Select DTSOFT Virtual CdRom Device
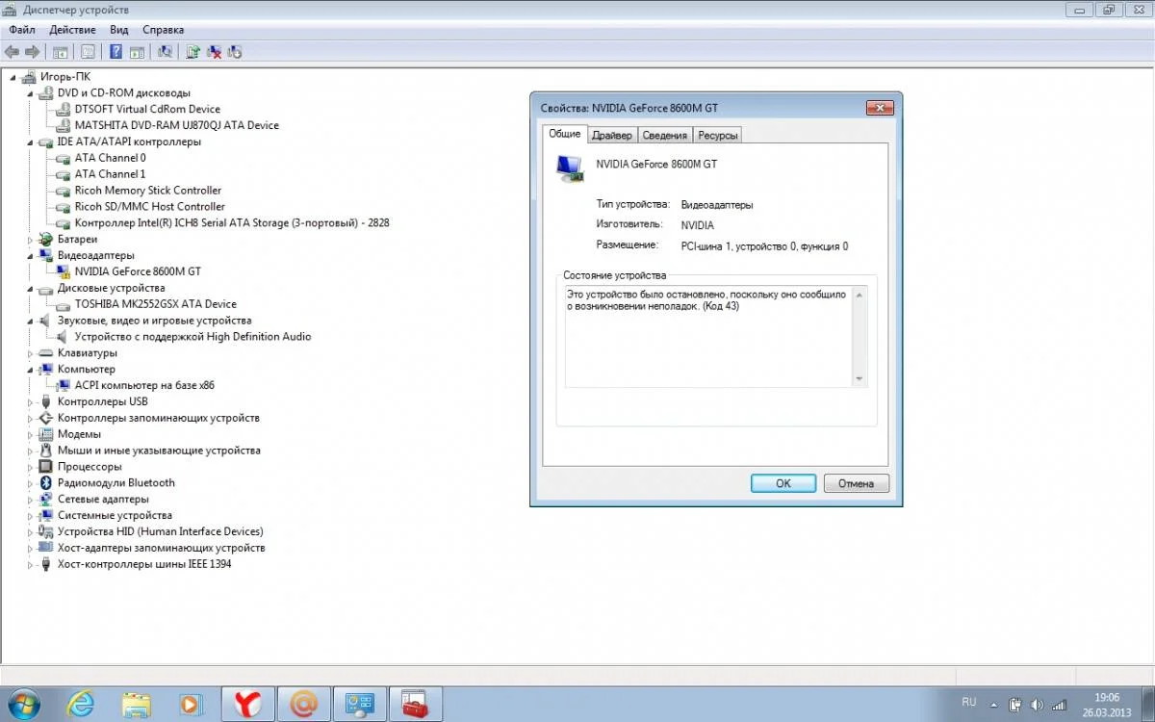Viewport: 1155px width, 722px height. coord(147,110)
